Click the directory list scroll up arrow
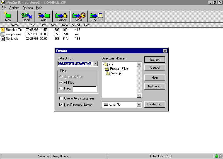The image size is (223, 159). pyautogui.click(x=139, y=64)
